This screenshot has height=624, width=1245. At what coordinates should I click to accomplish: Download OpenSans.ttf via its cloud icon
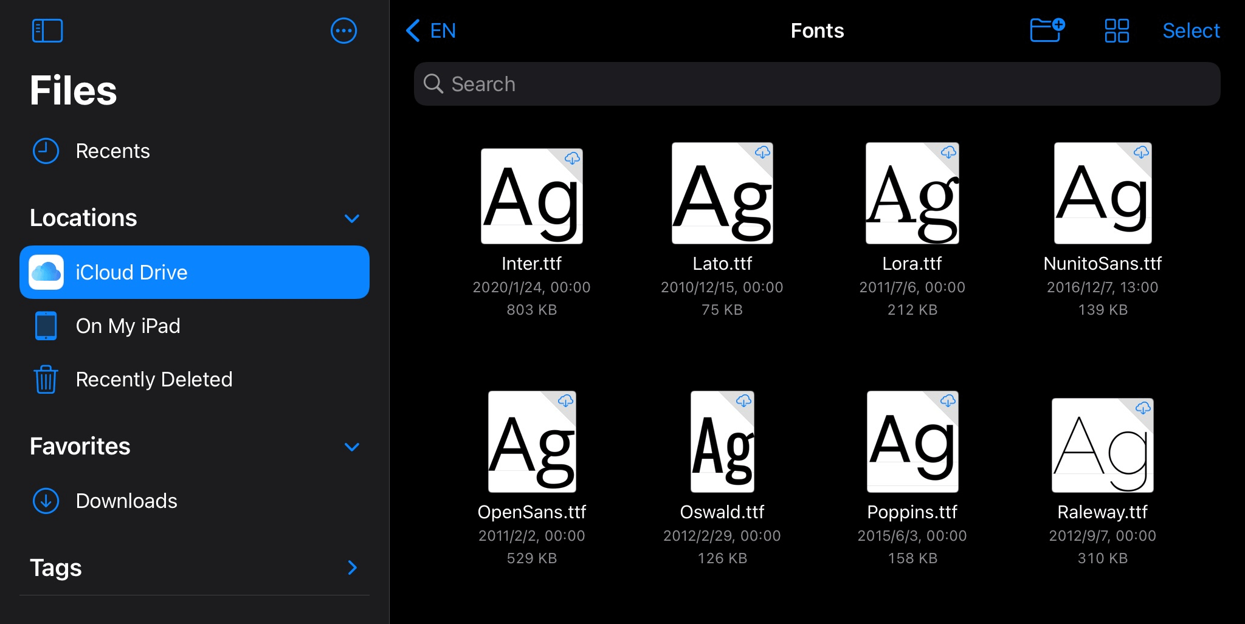click(x=565, y=400)
